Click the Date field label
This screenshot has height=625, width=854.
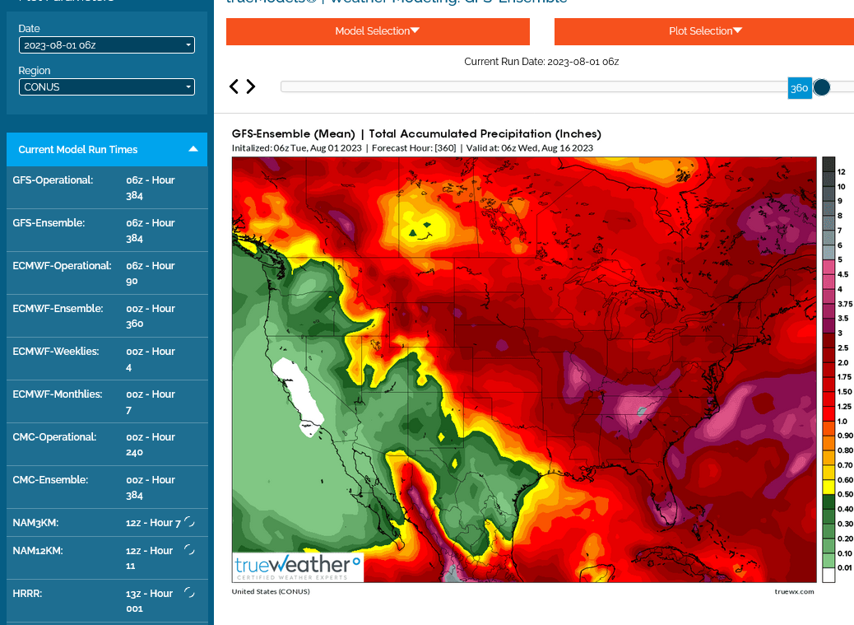(x=29, y=28)
